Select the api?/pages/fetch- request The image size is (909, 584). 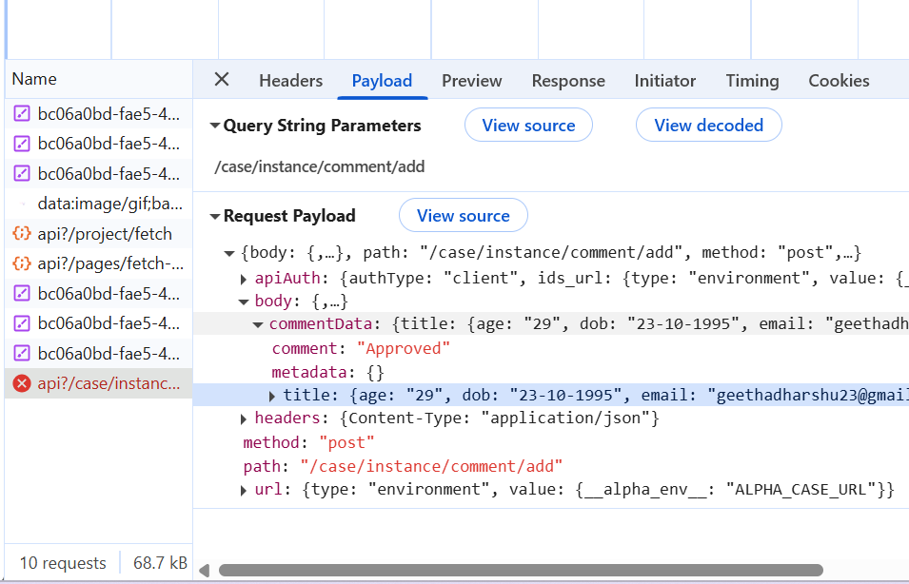pyautogui.click(x=99, y=263)
